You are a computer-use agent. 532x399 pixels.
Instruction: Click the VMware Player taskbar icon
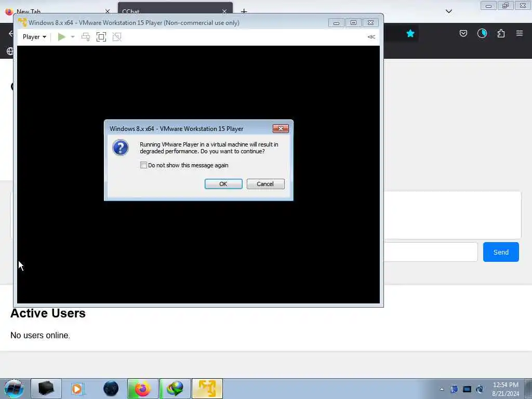207,389
